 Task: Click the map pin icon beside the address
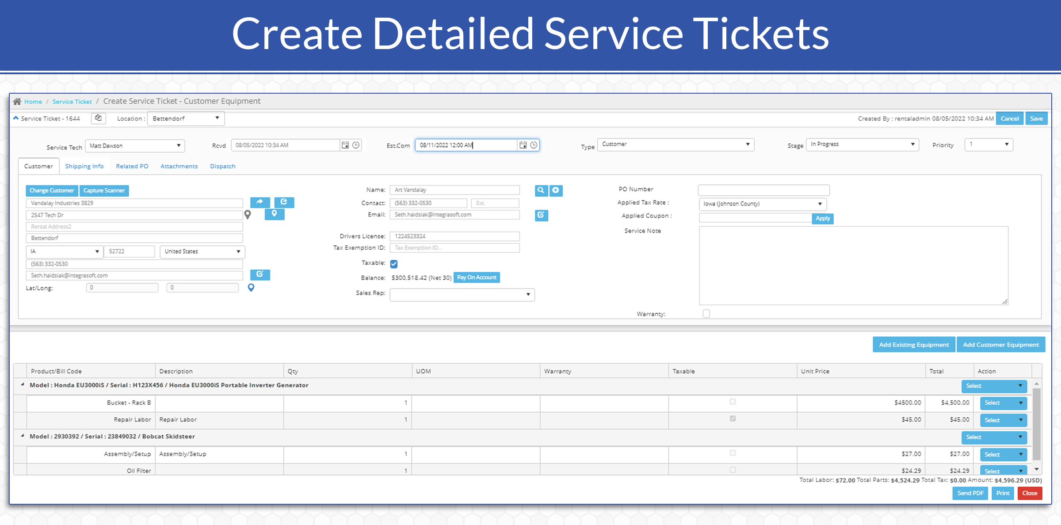248,214
